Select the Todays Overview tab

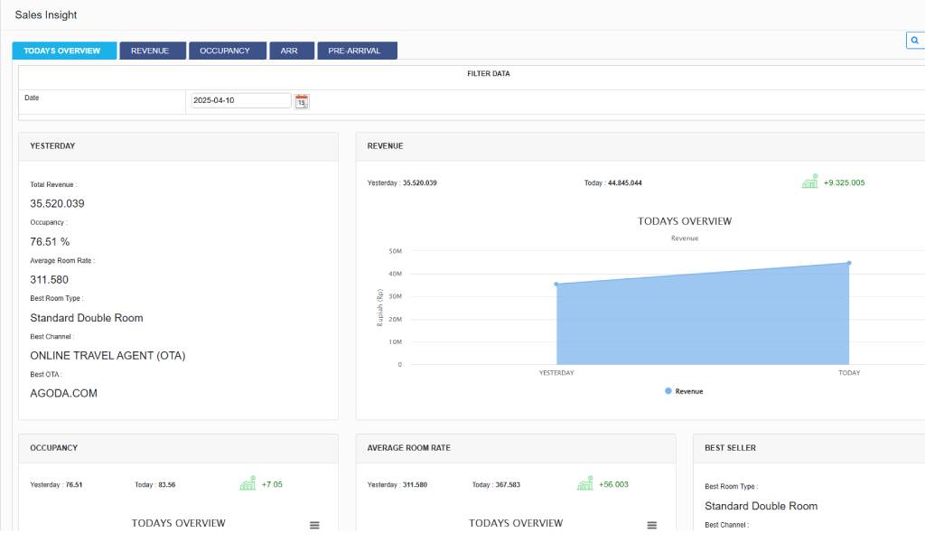click(x=64, y=51)
